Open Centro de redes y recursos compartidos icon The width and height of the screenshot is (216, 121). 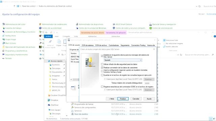(114, 28)
